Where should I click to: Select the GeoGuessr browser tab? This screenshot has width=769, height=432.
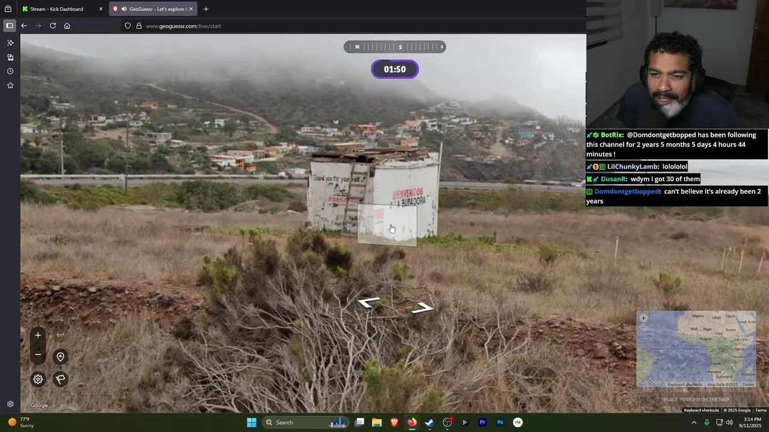point(154,9)
